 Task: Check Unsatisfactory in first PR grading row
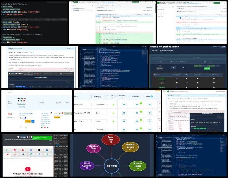coord(198,79)
